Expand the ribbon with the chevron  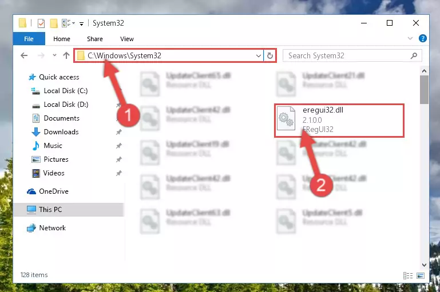point(410,38)
